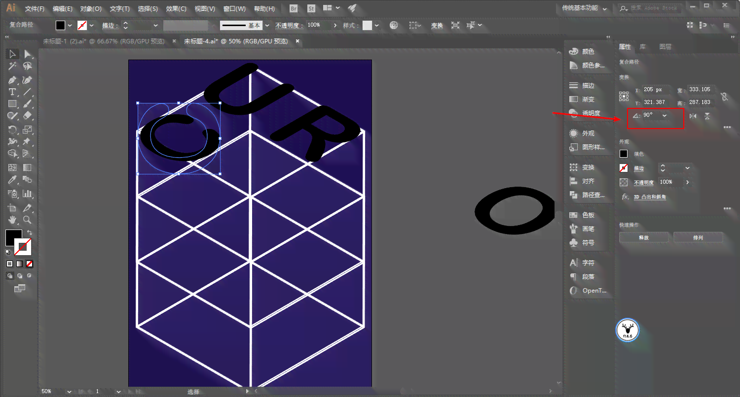Select the Curvature tool

(28, 80)
